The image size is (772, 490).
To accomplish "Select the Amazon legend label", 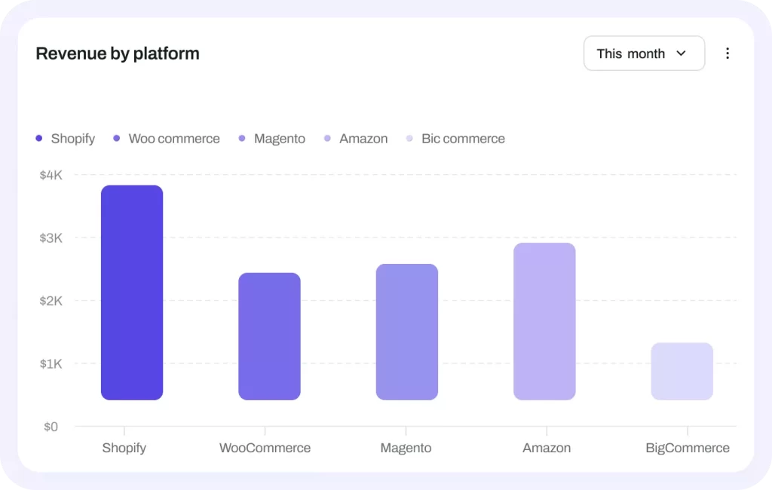I will [x=363, y=139].
